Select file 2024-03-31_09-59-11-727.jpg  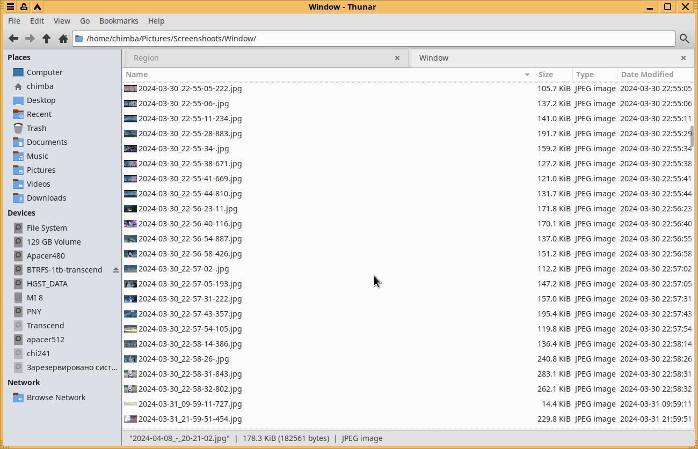190,404
